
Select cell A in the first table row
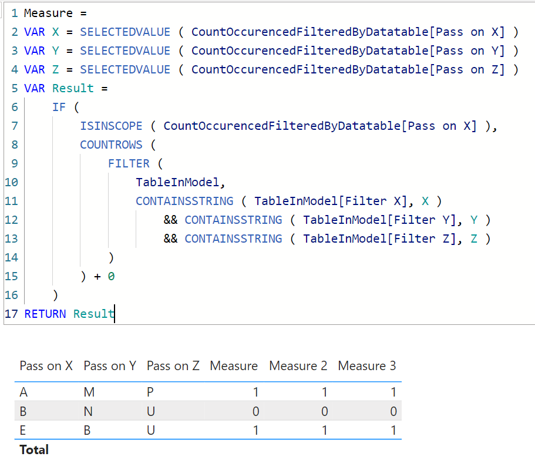click(x=23, y=392)
